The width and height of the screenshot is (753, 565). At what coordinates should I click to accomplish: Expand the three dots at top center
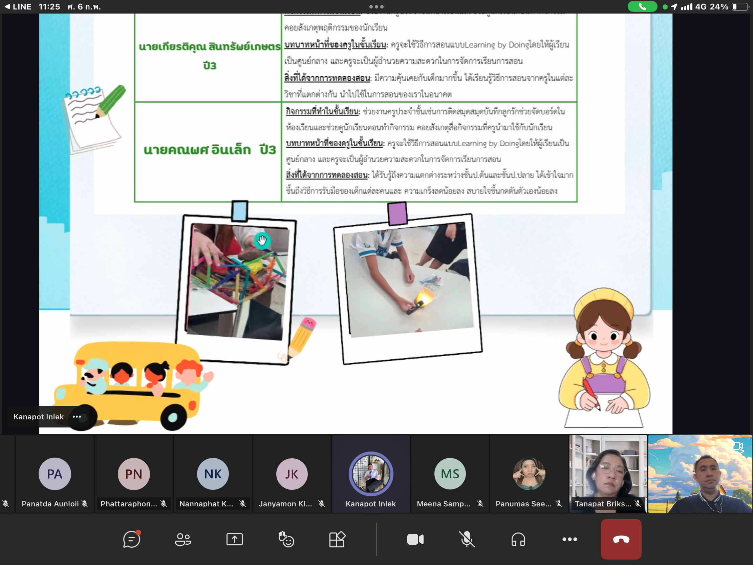click(x=376, y=7)
